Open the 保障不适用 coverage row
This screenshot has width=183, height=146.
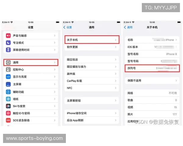tap(152, 81)
